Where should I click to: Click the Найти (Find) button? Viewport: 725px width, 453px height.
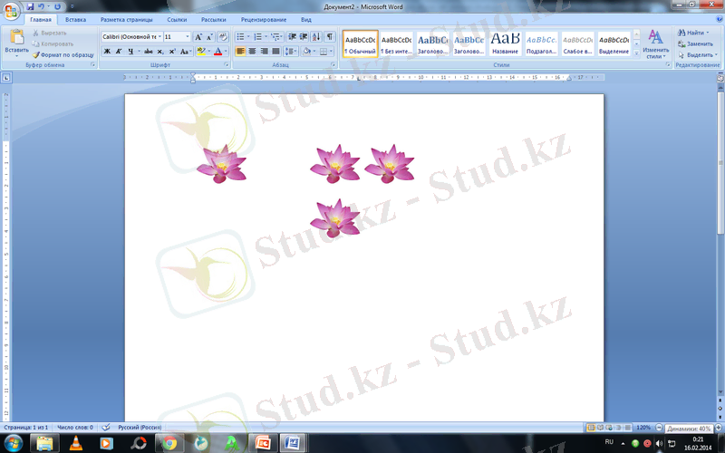click(x=692, y=33)
